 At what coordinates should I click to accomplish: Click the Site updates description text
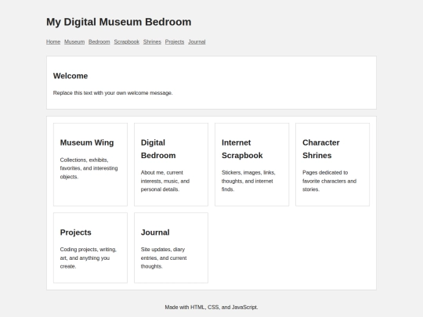(x=164, y=258)
